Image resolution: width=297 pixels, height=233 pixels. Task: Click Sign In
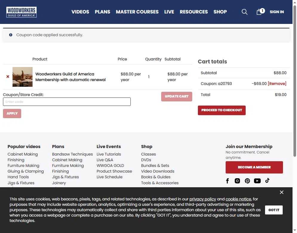tap(277, 12)
